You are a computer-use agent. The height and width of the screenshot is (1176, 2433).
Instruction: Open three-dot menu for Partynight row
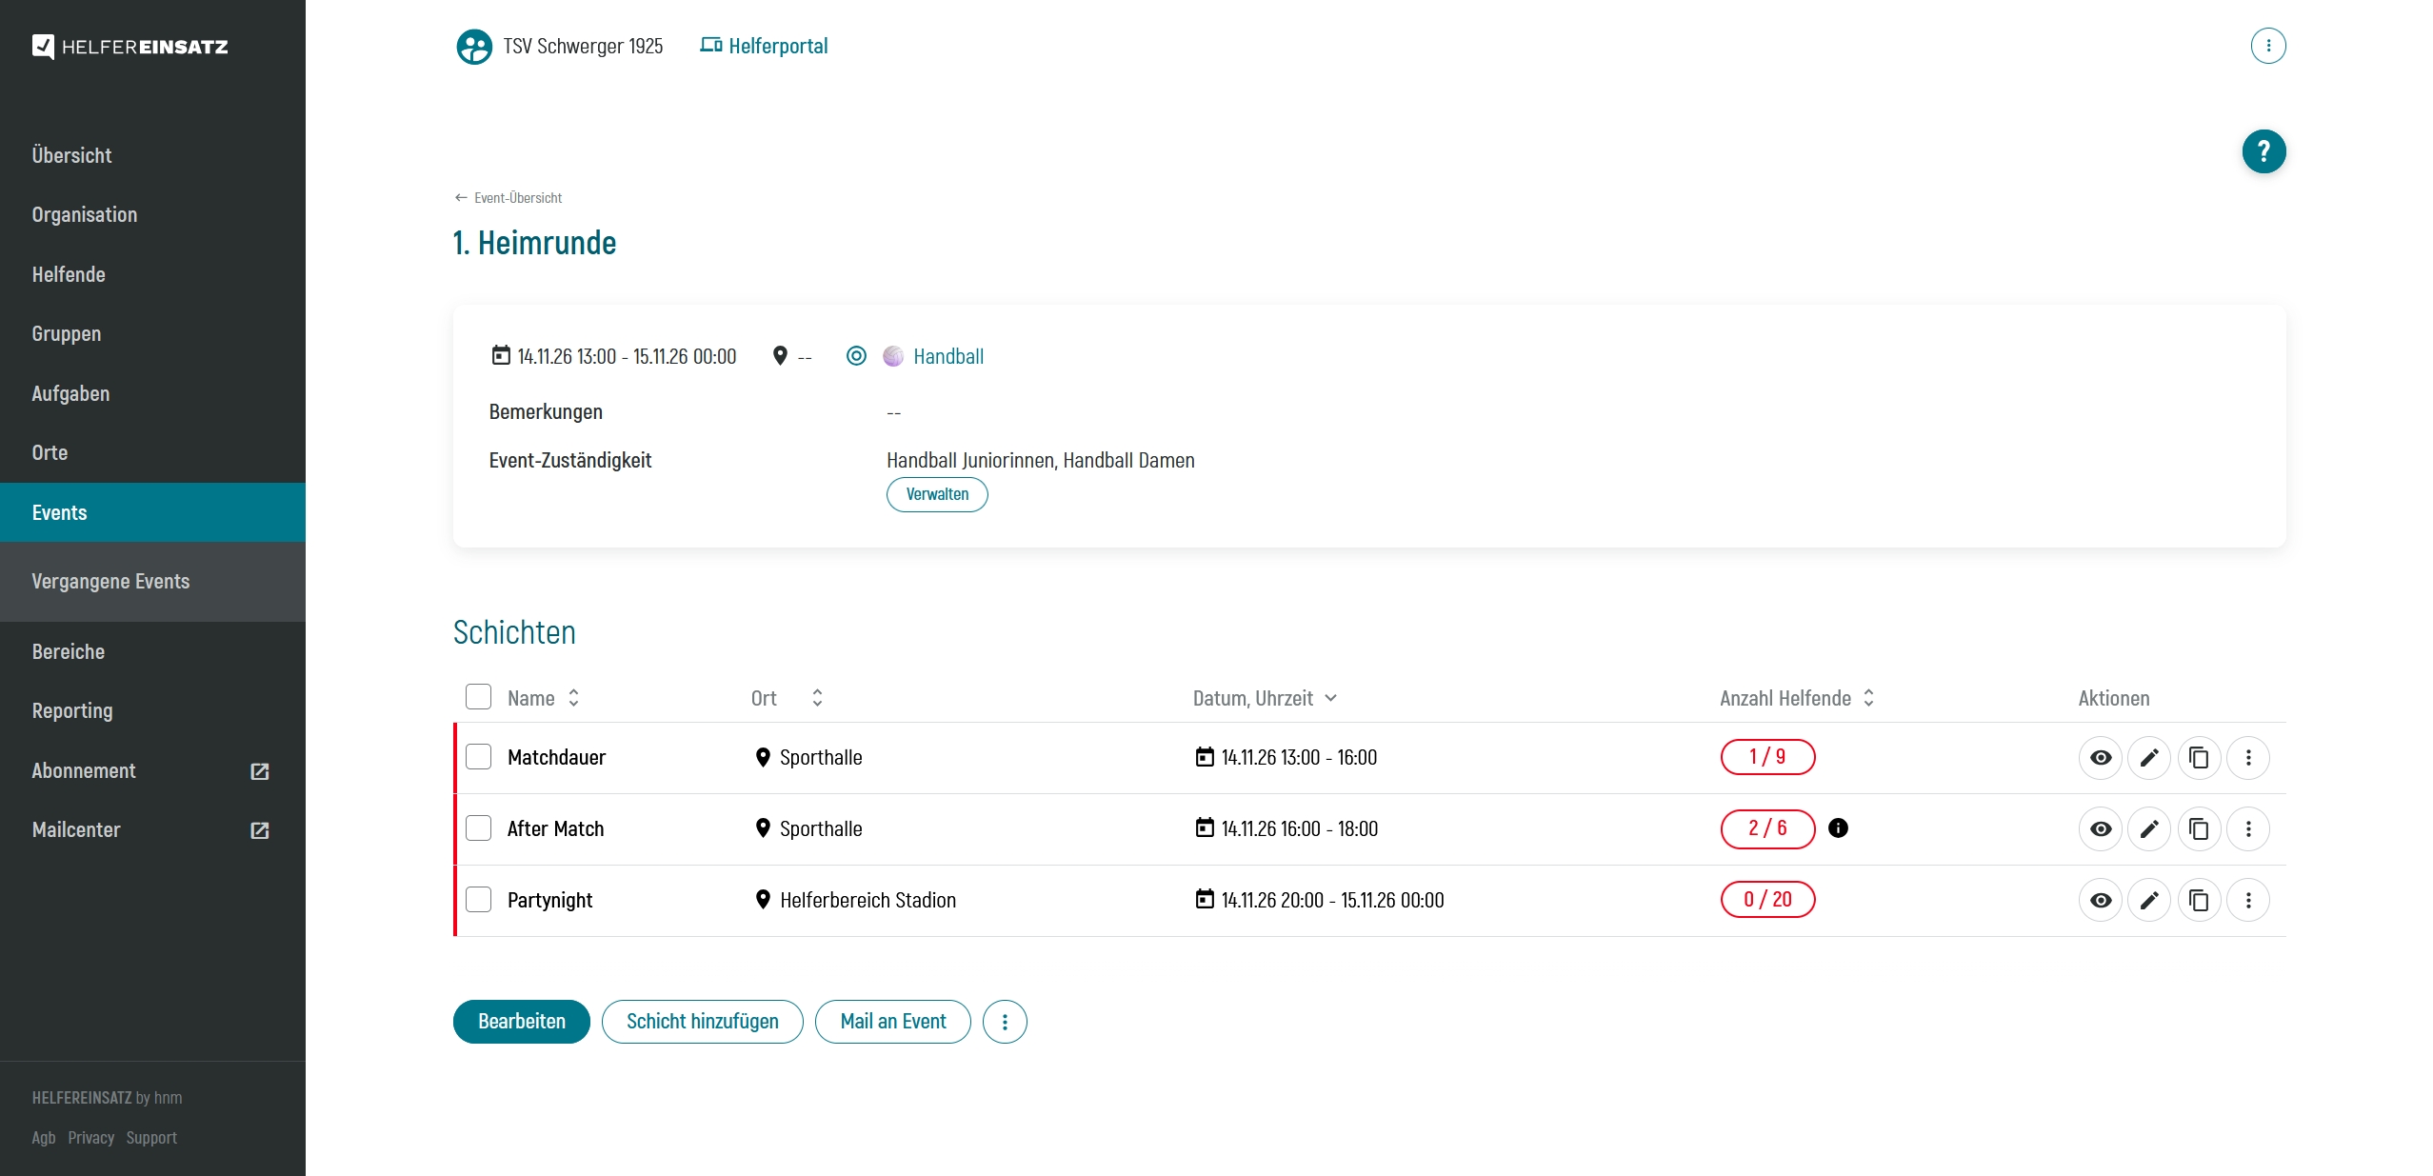click(x=2248, y=901)
